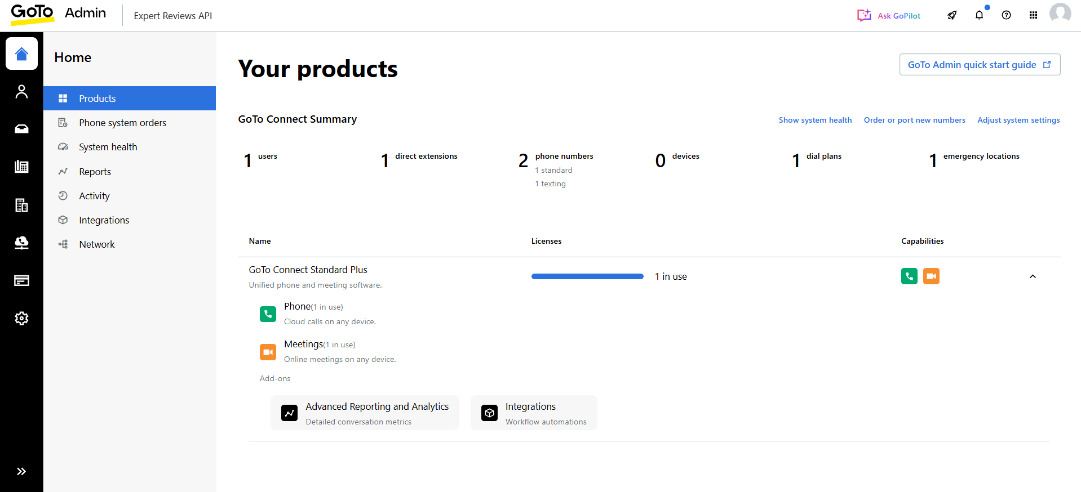Click the dial plans summary stat
This screenshot has height=492, width=1081.
pyautogui.click(x=816, y=160)
